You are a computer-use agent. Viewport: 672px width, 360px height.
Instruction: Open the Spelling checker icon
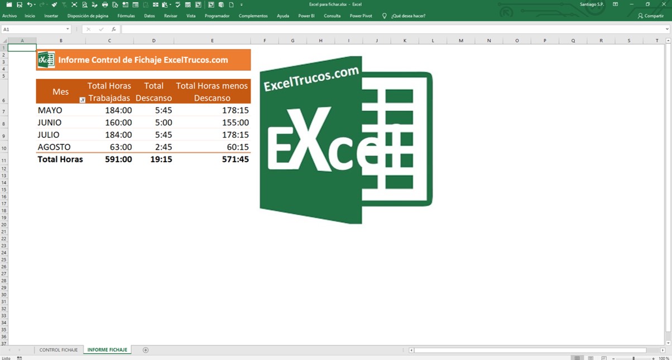pos(176,4)
